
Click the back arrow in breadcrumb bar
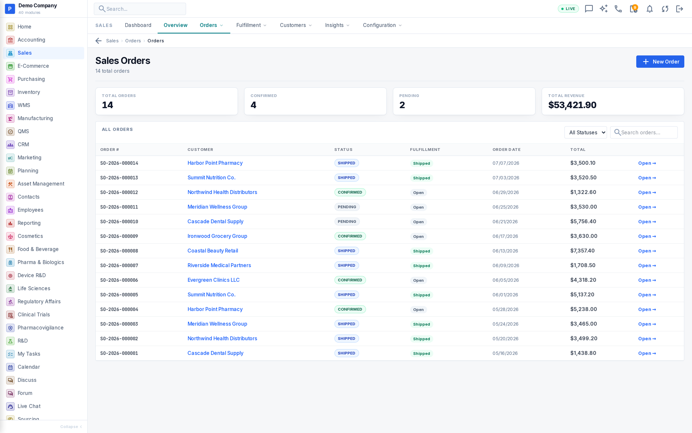[x=98, y=41]
